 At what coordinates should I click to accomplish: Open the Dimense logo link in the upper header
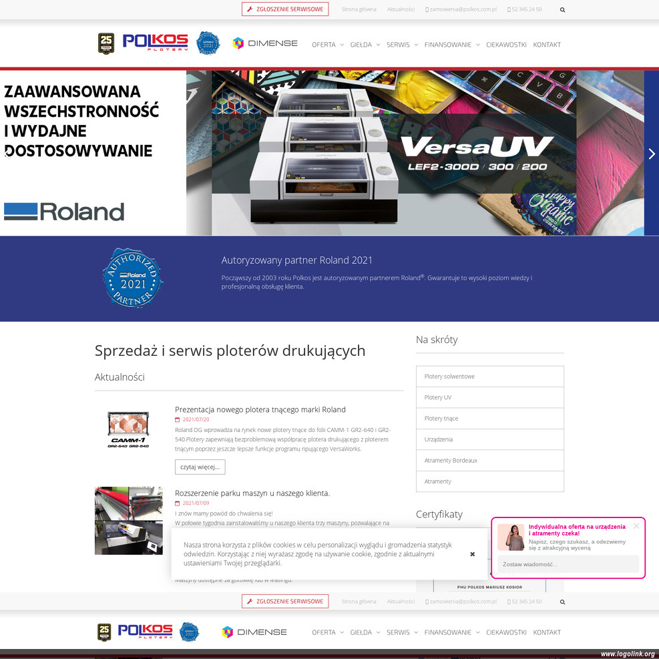(265, 43)
